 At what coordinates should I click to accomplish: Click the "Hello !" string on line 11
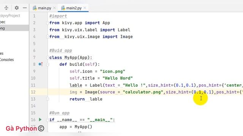(134, 85)
